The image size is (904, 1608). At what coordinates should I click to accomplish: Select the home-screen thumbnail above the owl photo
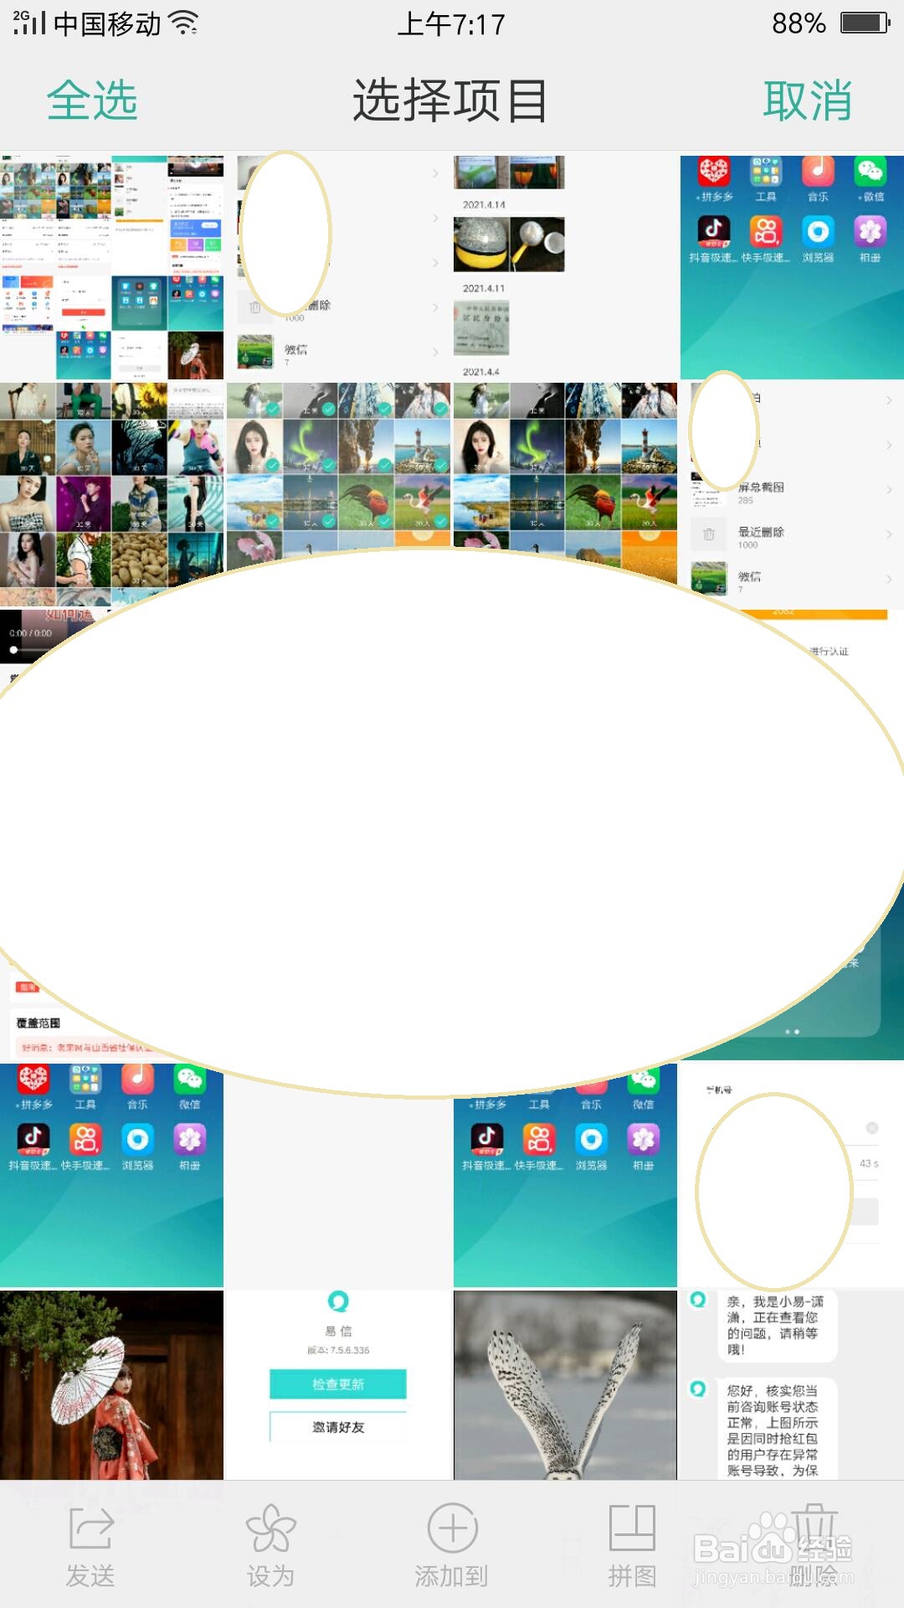point(565,1175)
